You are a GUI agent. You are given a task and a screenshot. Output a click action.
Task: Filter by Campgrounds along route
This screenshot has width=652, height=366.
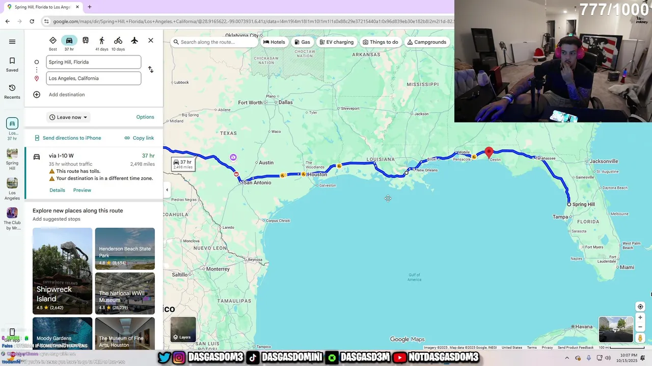click(427, 42)
